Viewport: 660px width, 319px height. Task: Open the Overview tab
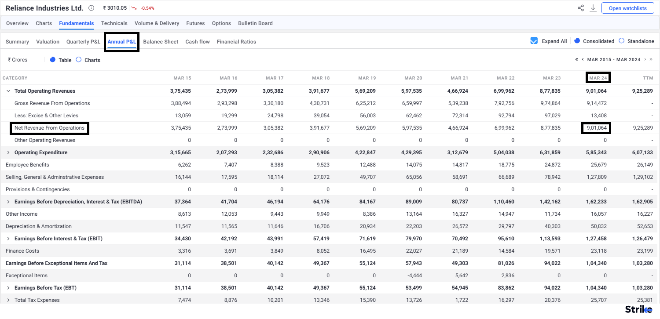point(17,23)
